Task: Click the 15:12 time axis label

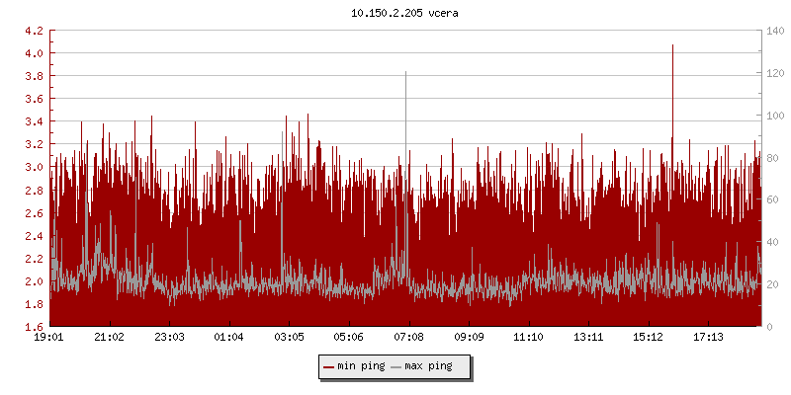Action: tap(648, 338)
